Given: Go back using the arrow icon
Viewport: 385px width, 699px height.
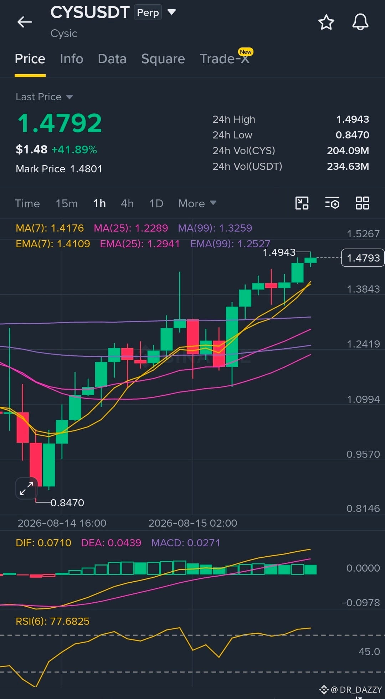Looking at the screenshot, I should [x=25, y=22].
